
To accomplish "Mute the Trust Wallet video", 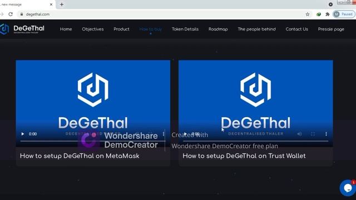I will 299,134.
